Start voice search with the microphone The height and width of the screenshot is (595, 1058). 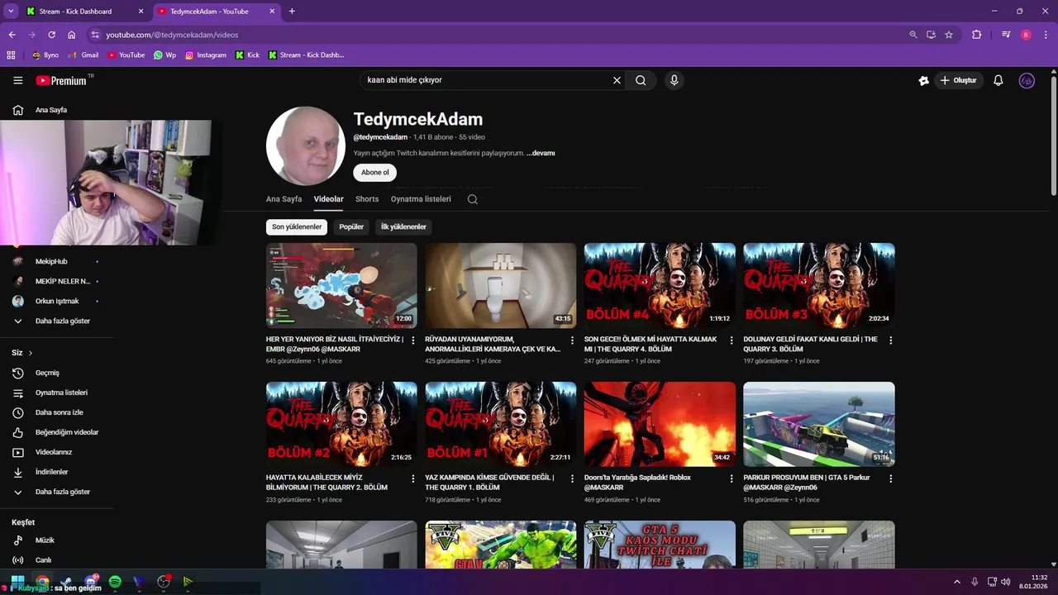coord(674,80)
